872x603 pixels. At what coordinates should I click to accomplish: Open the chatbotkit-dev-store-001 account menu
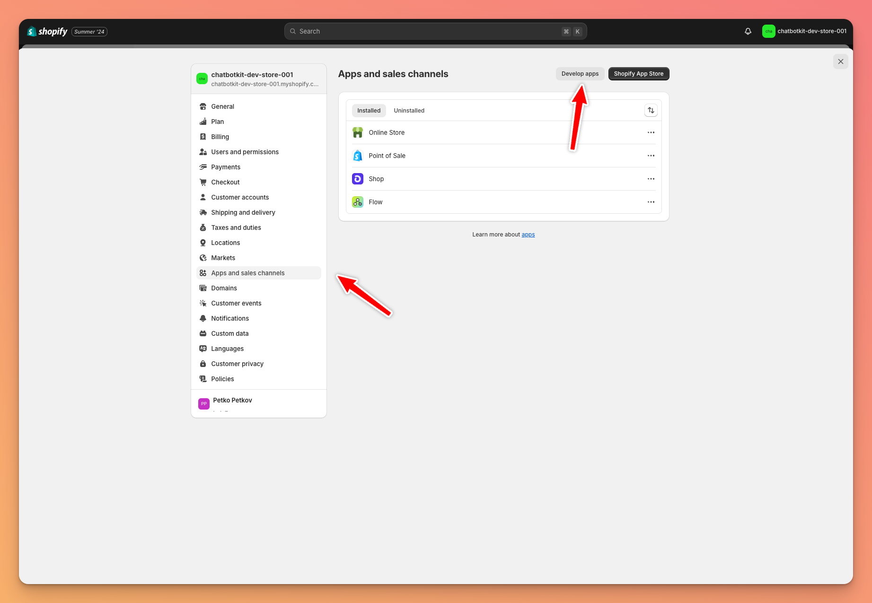point(804,31)
